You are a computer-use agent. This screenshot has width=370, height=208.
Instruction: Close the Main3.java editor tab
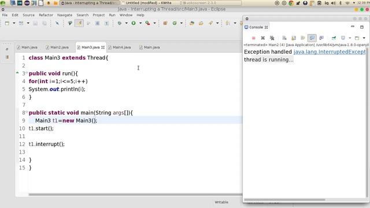pos(103,47)
